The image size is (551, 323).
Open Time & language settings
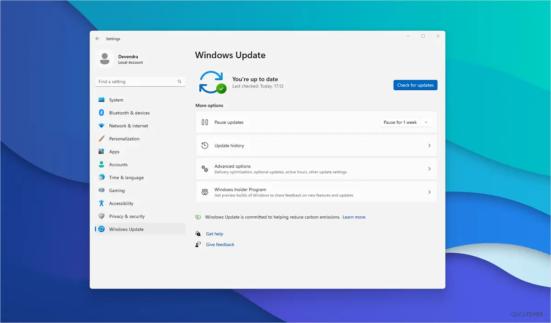140,177
